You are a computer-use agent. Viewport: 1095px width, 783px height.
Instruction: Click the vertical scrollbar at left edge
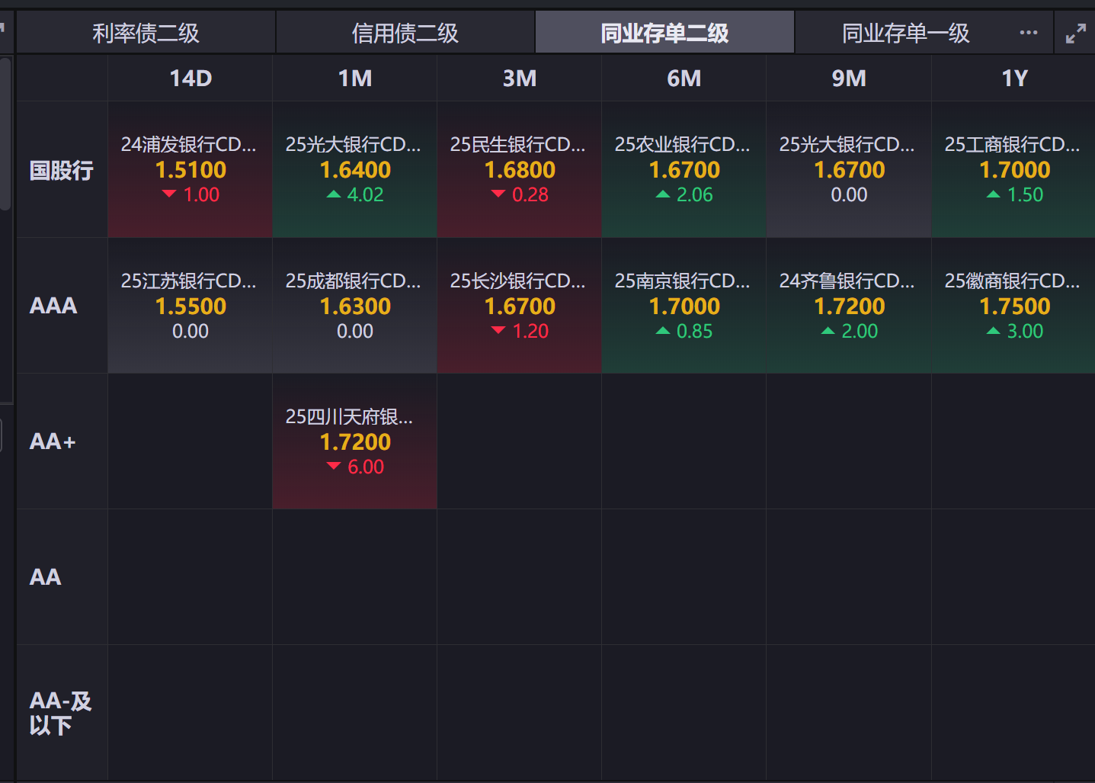point(5,133)
